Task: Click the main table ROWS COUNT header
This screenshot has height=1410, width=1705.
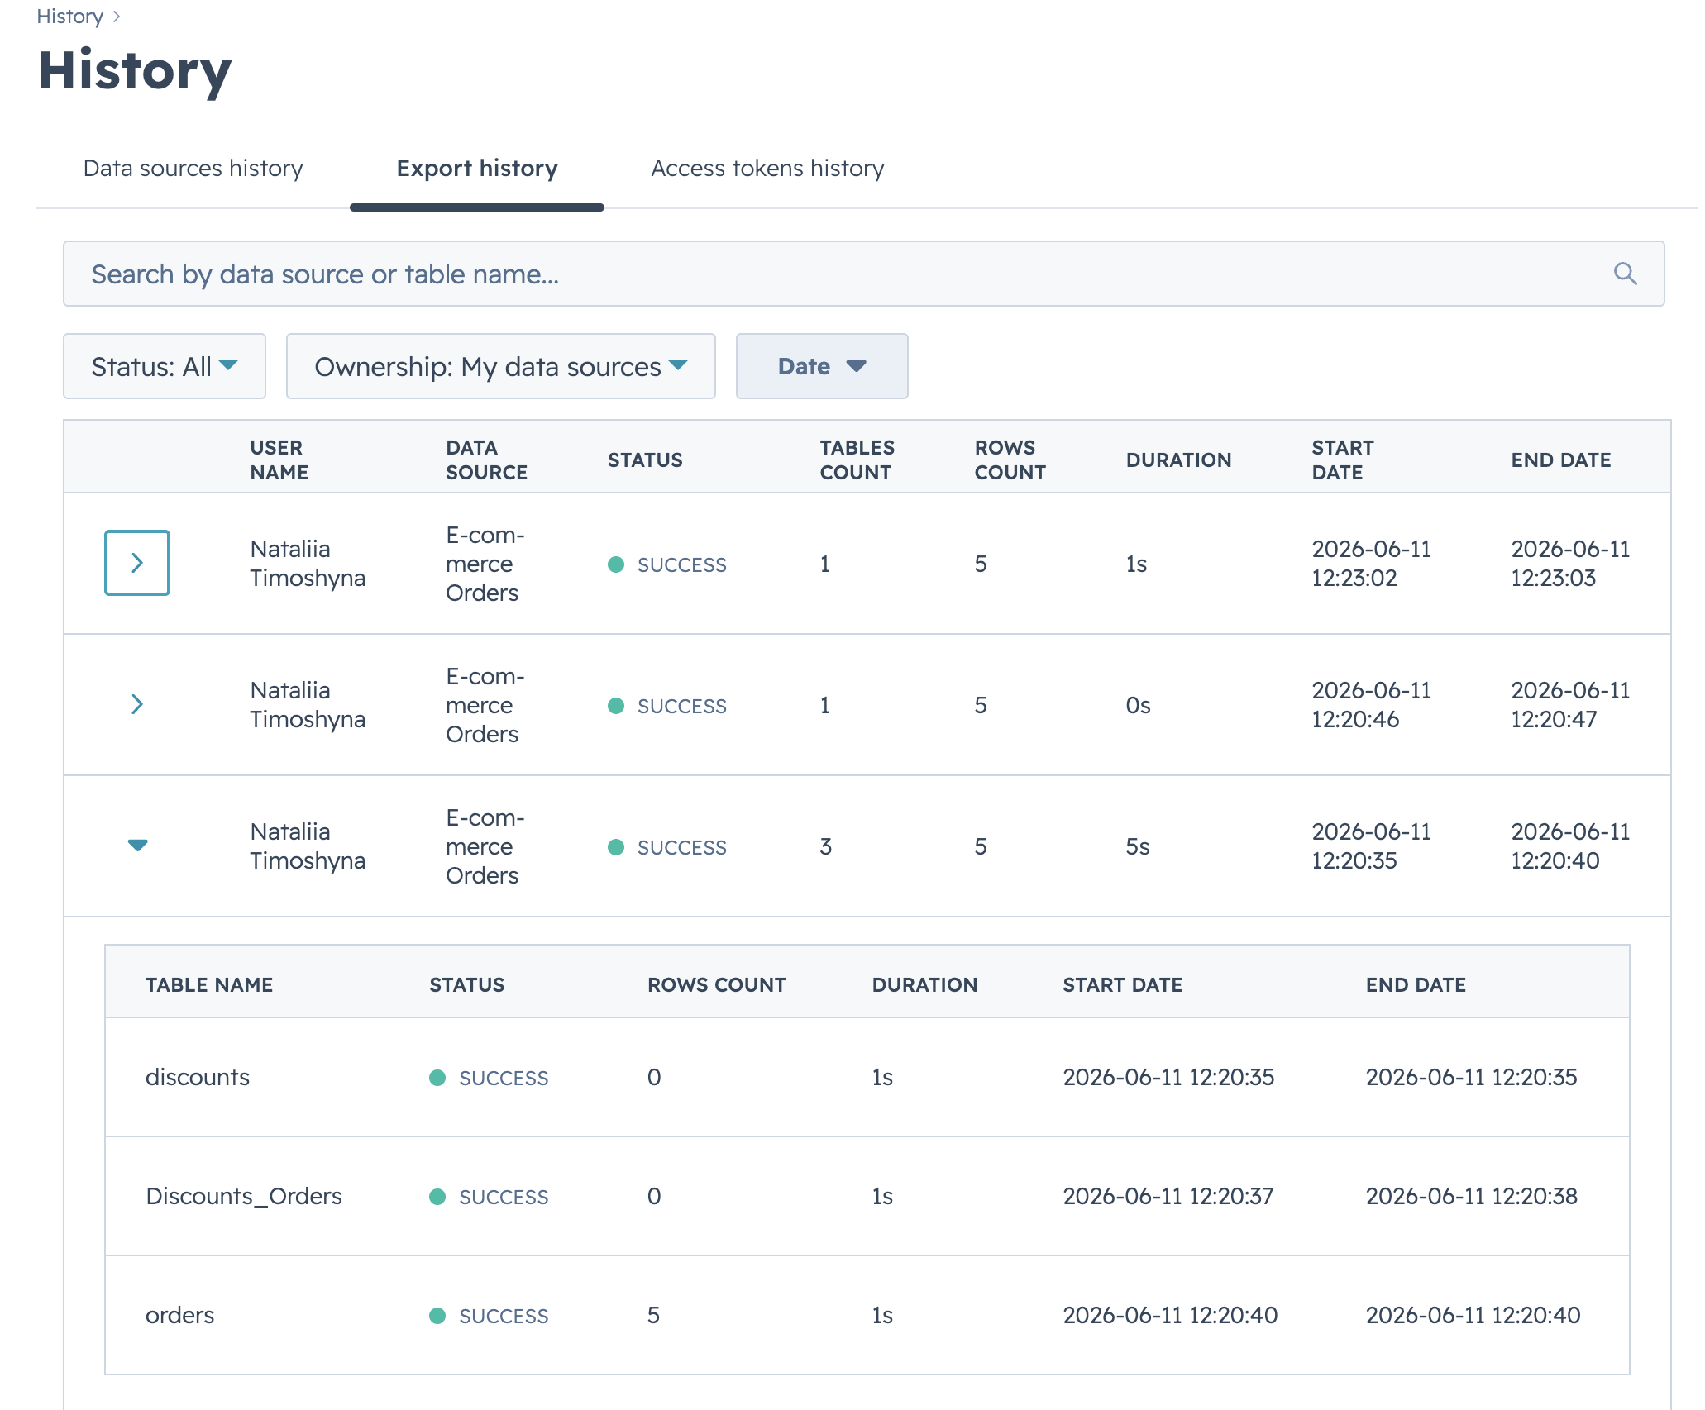Action: [x=1010, y=460]
